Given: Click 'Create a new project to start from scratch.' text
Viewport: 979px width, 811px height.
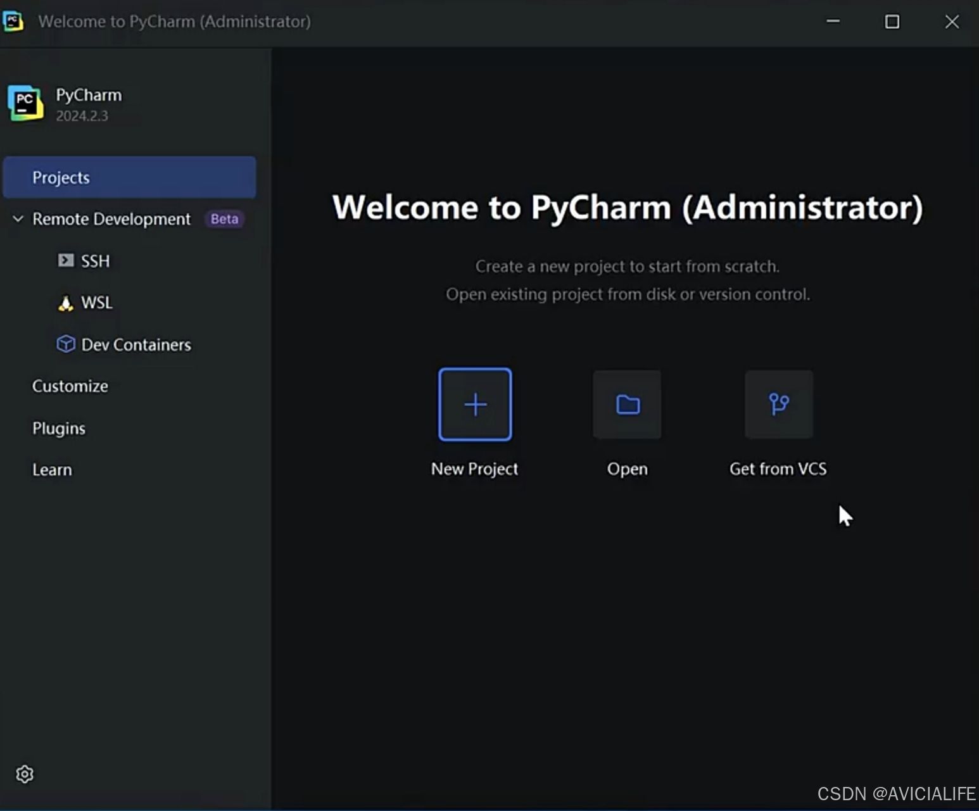Looking at the screenshot, I should (628, 267).
